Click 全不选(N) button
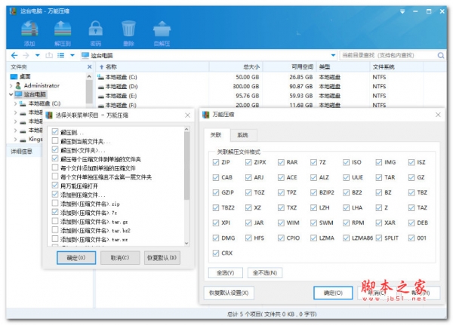The image size is (453, 325). [265, 272]
